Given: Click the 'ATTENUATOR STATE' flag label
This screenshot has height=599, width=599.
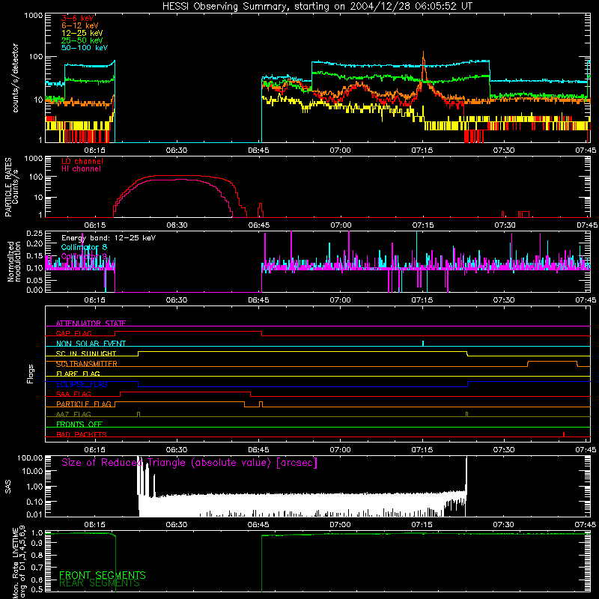Looking at the screenshot, I should tap(91, 323).
